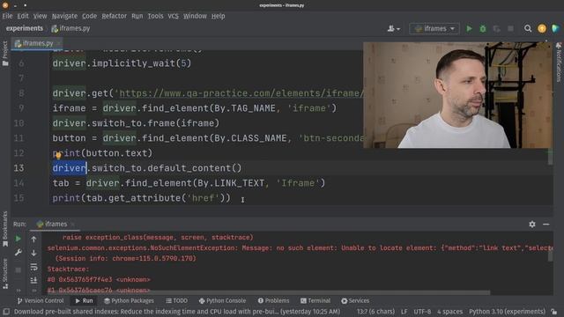This screenshot has height=317, width=564.
Task: Open the qa-practice.com URL link in code
Action: coord(241,93)
